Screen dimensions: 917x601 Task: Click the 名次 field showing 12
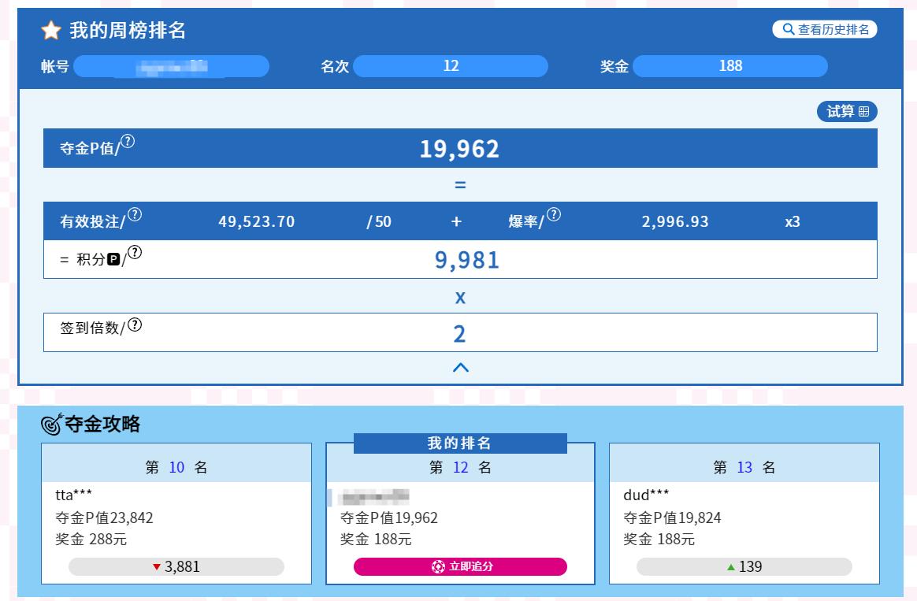[451, 66]
